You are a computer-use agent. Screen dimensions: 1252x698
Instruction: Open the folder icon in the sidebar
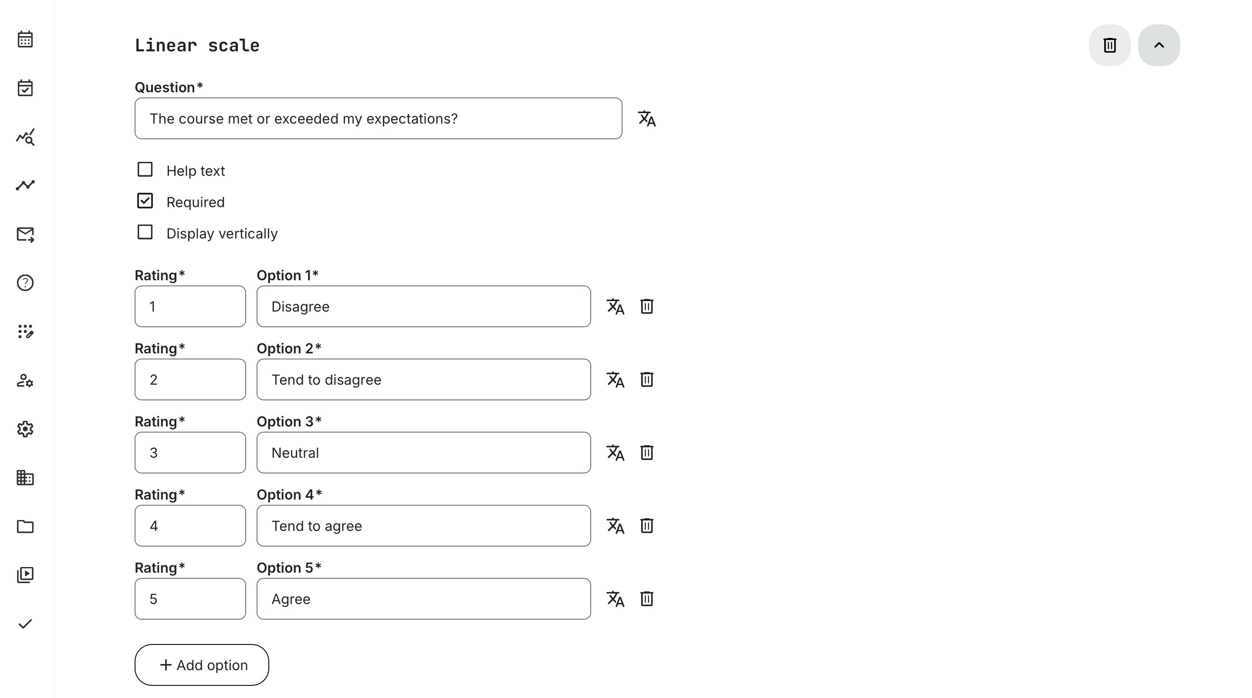[25, 526]
